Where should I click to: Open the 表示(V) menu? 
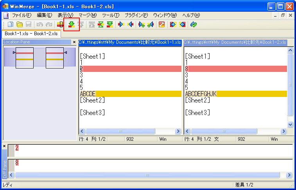(65, 15)
